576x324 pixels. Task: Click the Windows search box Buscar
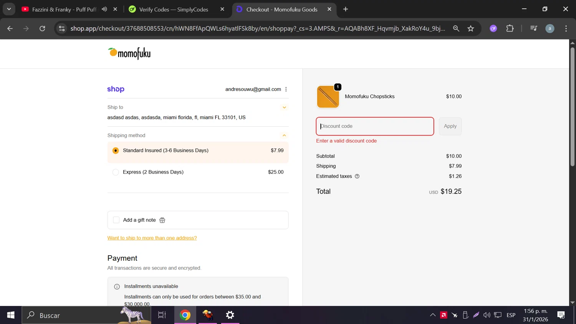(x=86, y=315)
